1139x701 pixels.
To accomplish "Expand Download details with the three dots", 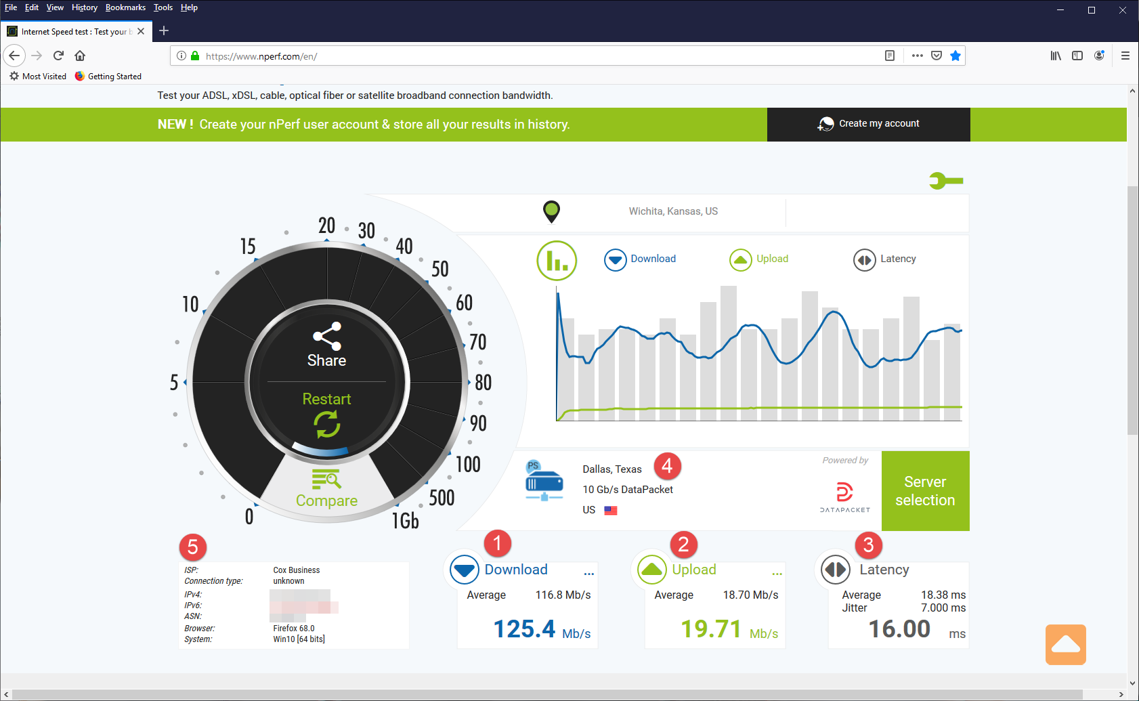I will 589,574.
